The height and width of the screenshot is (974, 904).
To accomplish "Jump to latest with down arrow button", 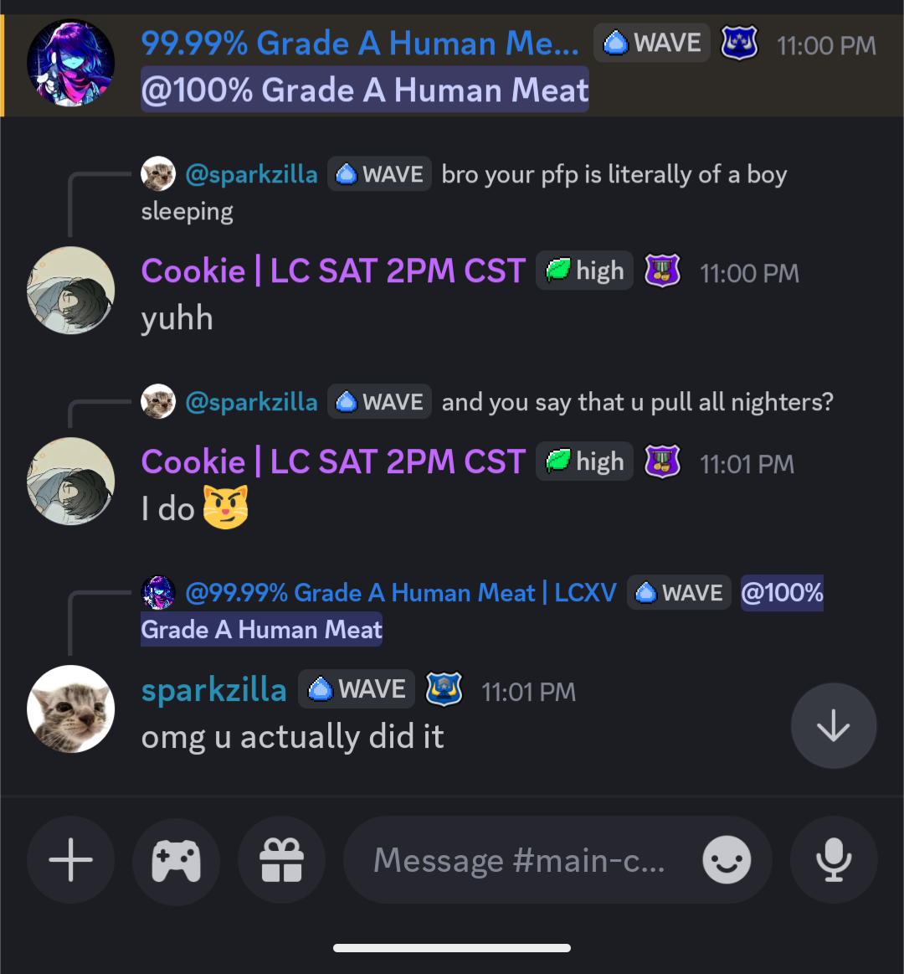I will click(833, 725).
